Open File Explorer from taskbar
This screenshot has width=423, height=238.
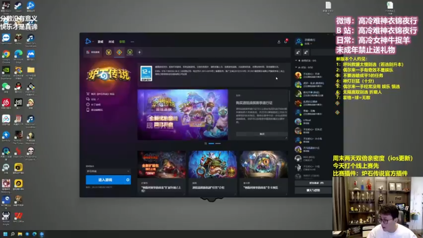pyautogui.click(x=20, y=234)
